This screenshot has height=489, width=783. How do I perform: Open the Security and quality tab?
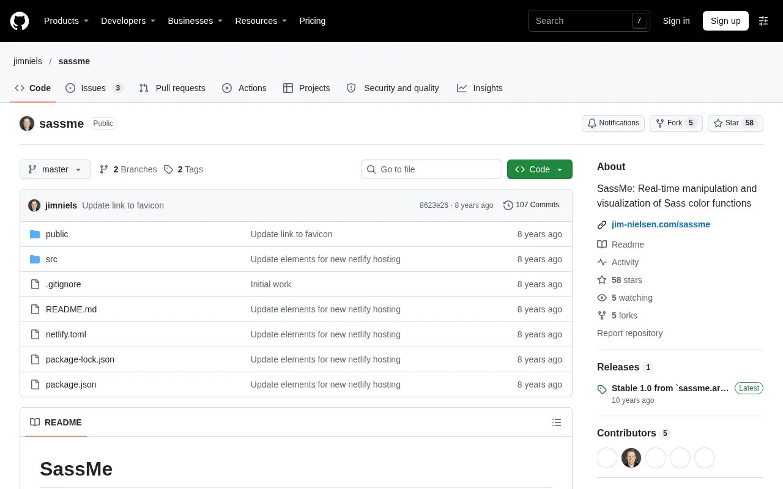[x=393, y=88]
